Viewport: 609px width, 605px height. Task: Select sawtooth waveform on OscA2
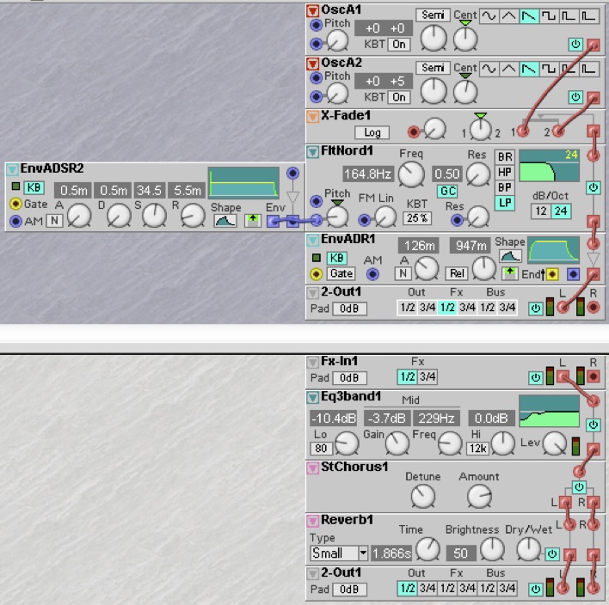529,68
